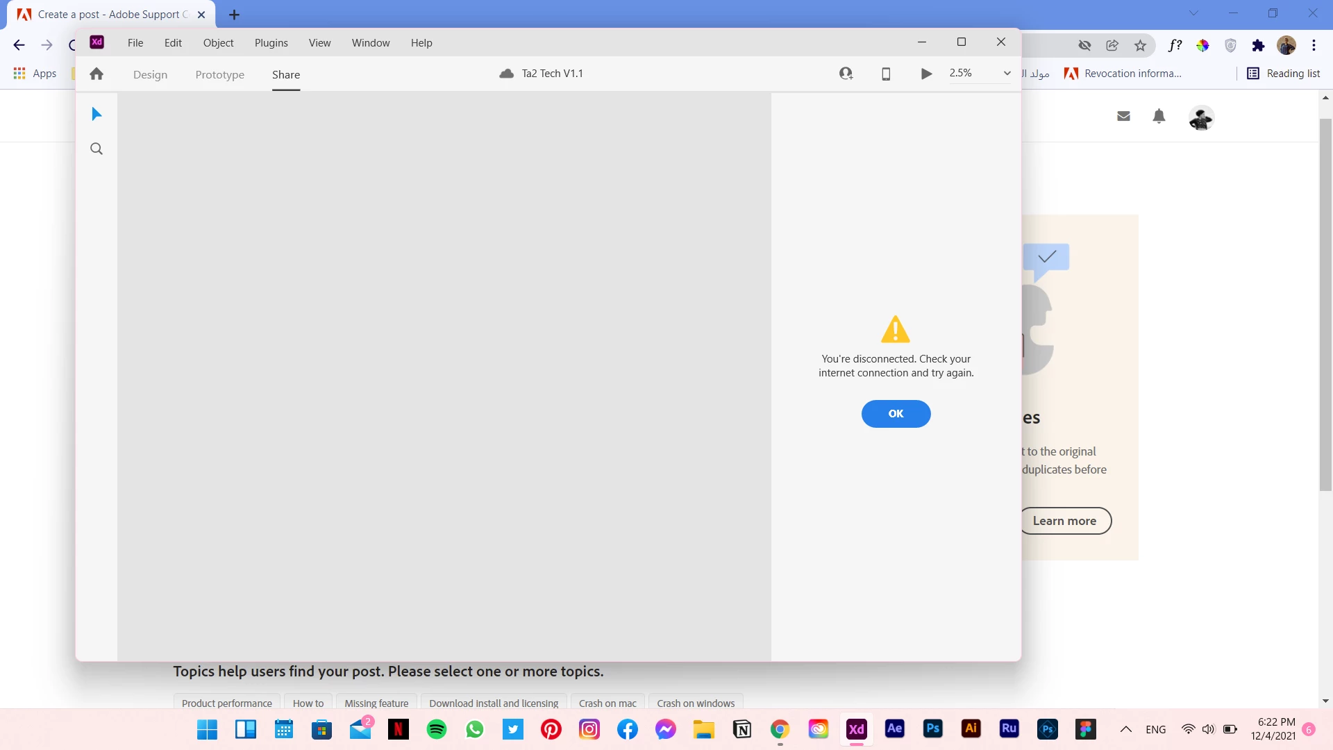1333x750 pixels.
Task: Click the cloud document icon
Action: [507, 74]
